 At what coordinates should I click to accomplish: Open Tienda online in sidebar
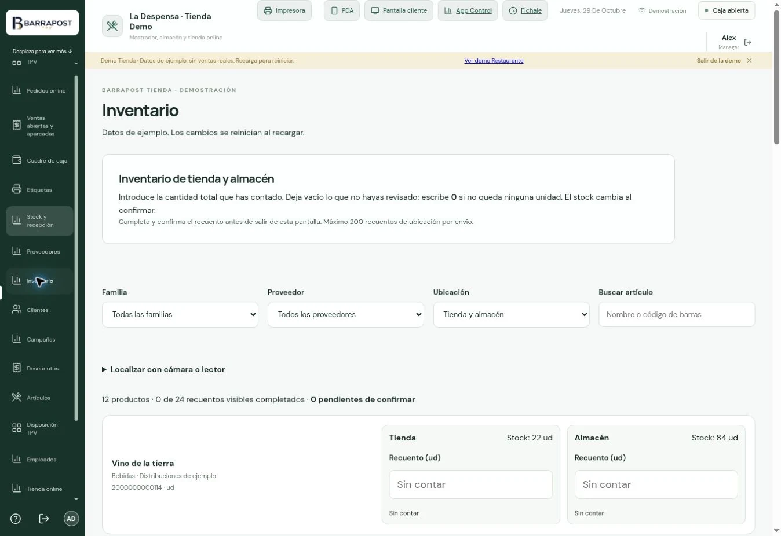click(x=39, y=489)
